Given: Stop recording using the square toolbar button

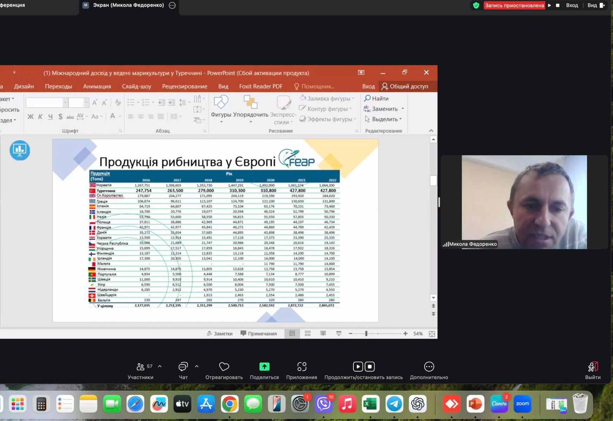Looking at the screenshot, I should coord(370,367).
